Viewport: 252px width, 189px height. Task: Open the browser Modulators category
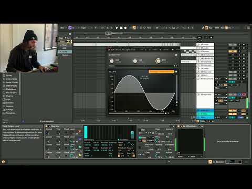[11, 89]
